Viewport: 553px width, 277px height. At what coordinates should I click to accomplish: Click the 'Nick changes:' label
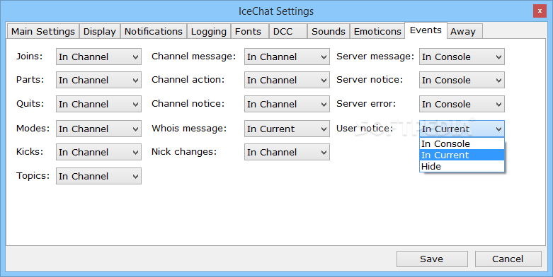[x=184, y=151]
